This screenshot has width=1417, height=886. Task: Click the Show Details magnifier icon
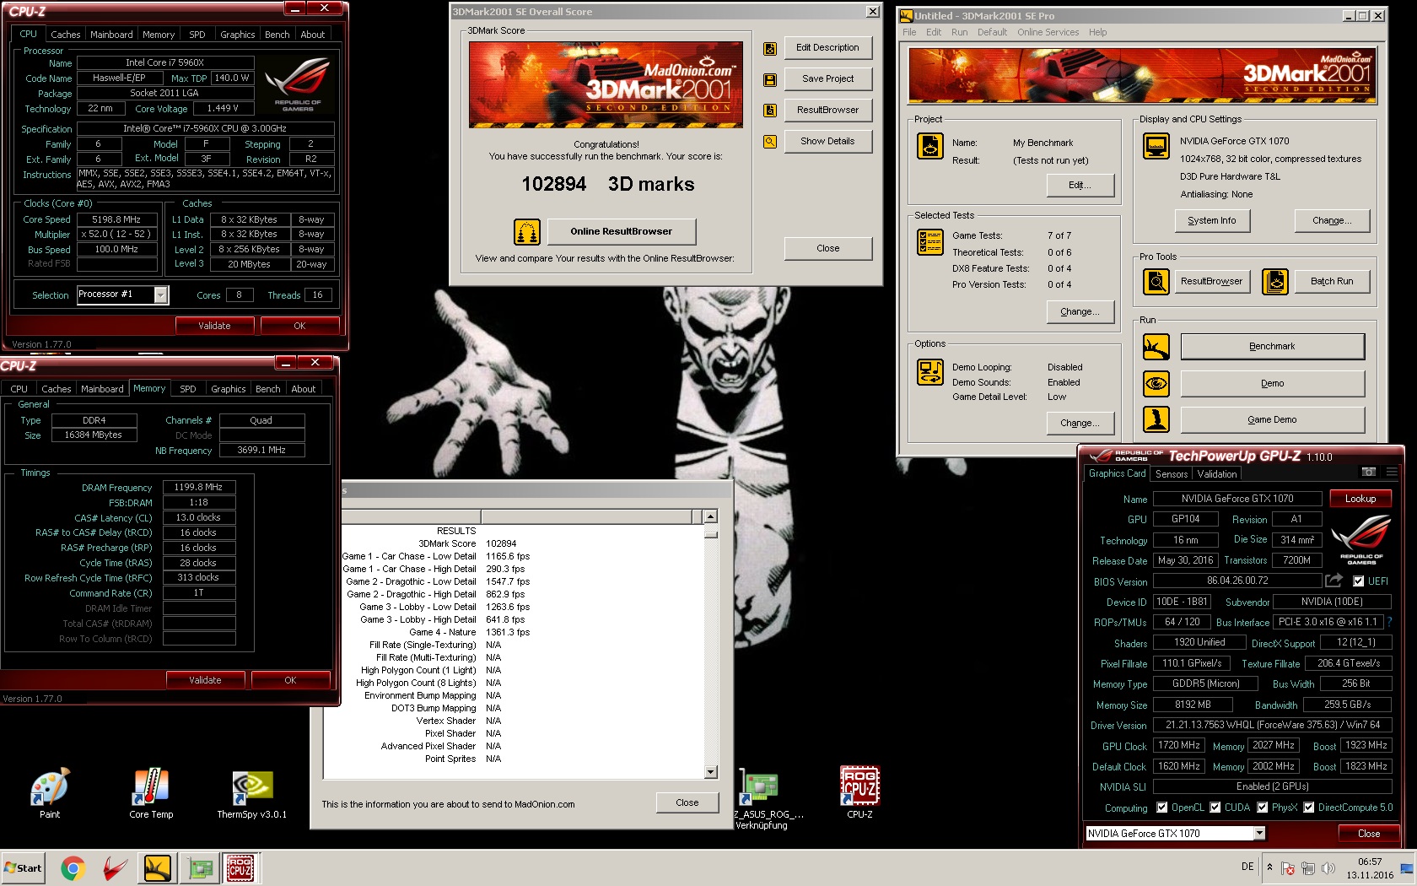click(770, 142)
